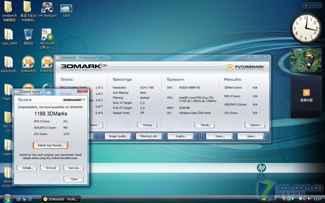Click the RSS feed gadget icon

306,93
